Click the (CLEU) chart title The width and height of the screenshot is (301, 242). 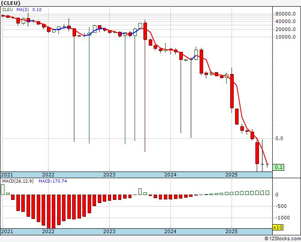pos(11,3)
